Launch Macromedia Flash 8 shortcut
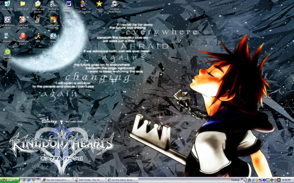 click(23, 39)
